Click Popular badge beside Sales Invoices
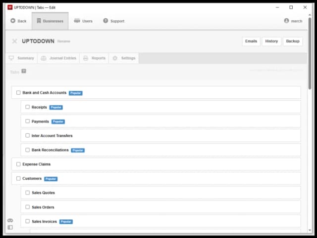This screenshot has height=238, width=317. (66, 222)
